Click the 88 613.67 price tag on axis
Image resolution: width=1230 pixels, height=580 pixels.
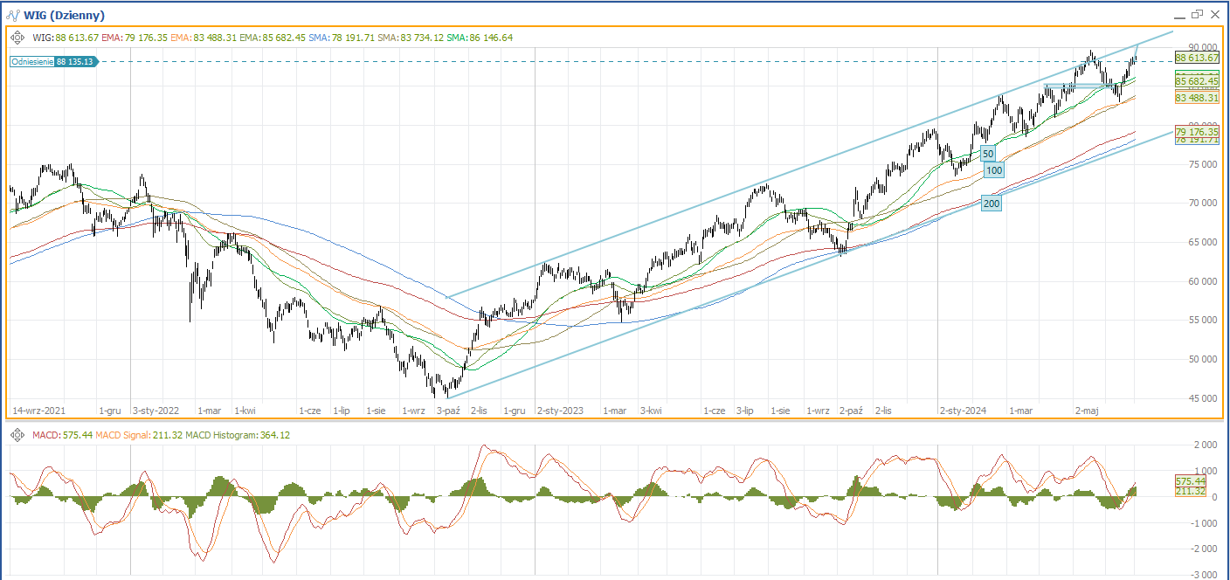click(1197, 58)
